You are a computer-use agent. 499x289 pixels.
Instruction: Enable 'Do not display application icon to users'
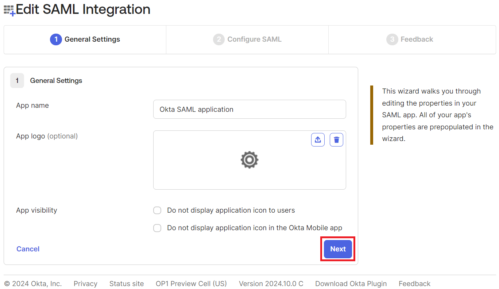pyautogui.click(x=157, y=210)
